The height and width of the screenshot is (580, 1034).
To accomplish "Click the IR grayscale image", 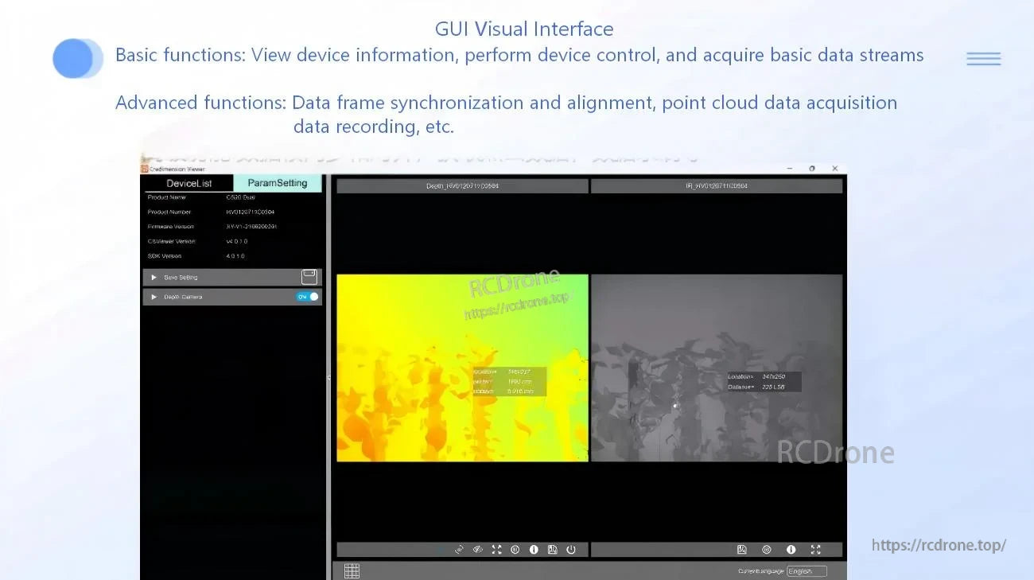I will pyautogui.click(x=717, y=368).
